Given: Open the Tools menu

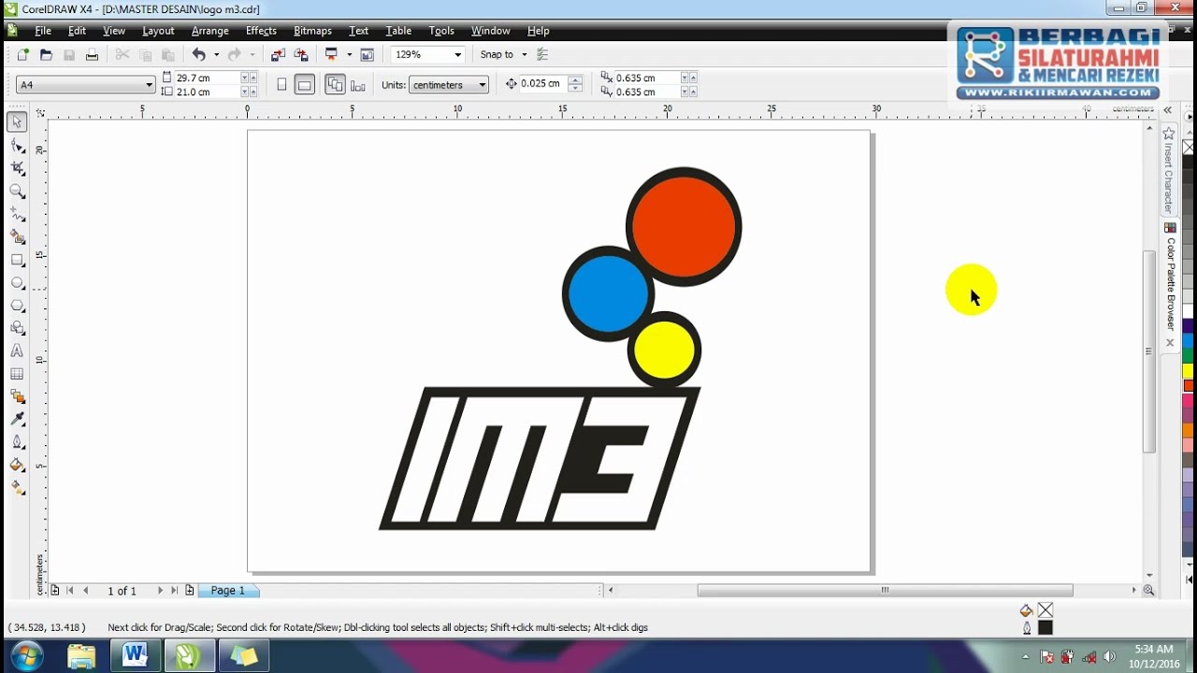Looking at the screenshot, I should [441, 31].
